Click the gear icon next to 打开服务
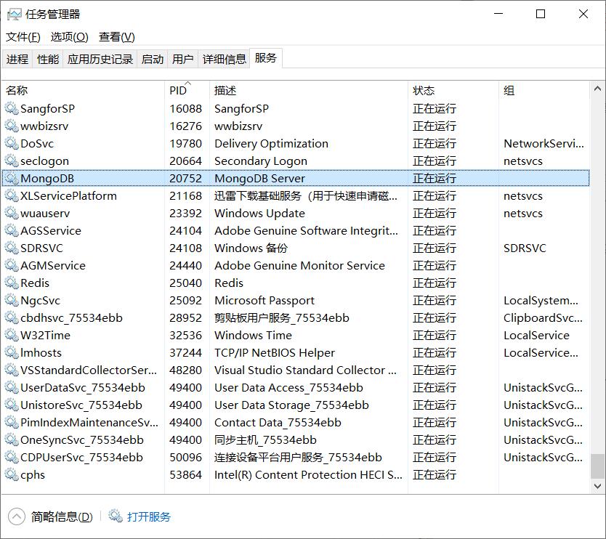Screen dimensions: 606x539 pyautogui.click(x=116, y=516)
